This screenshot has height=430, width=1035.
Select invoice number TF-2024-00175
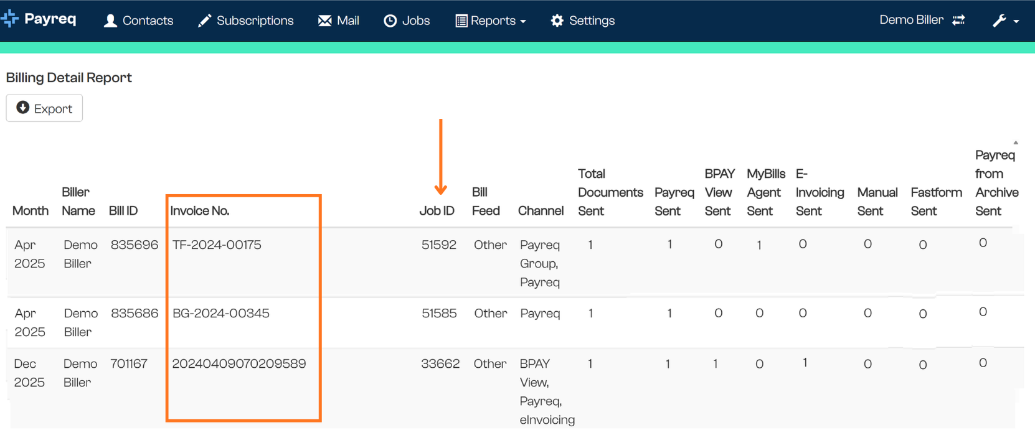217,245
